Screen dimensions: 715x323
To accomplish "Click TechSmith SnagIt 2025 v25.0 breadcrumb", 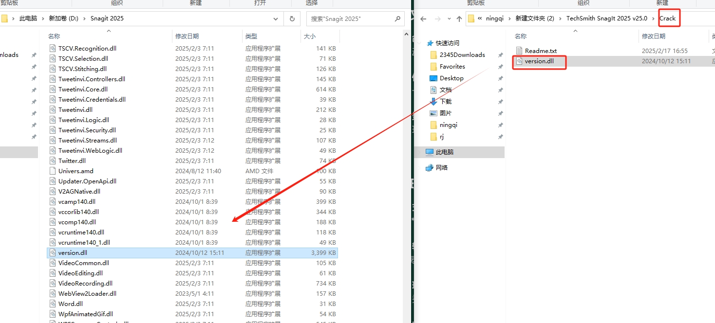I will click(607, 18).
